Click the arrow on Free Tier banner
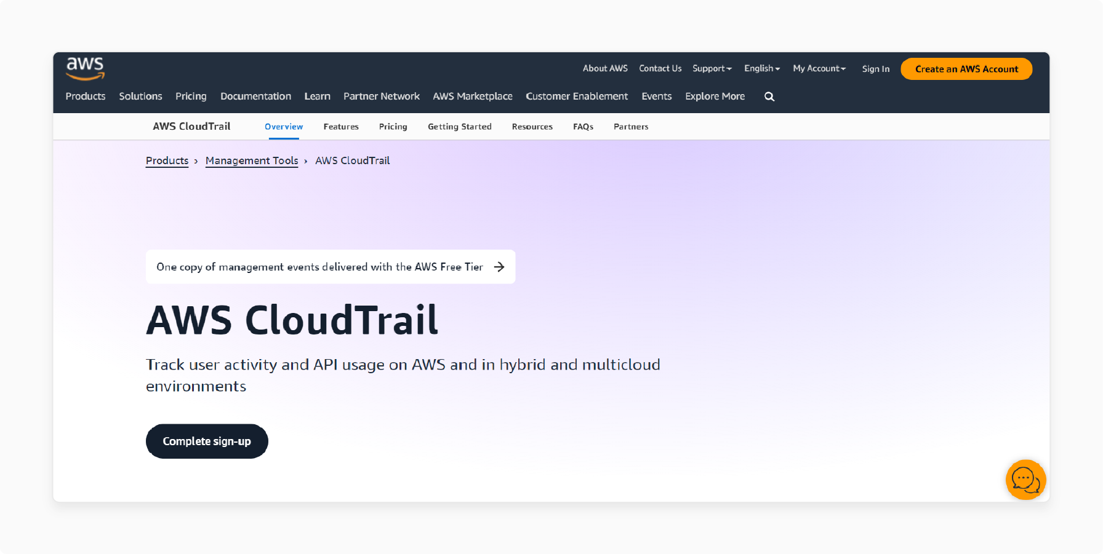1103x554 pixels. coord(499,267)
